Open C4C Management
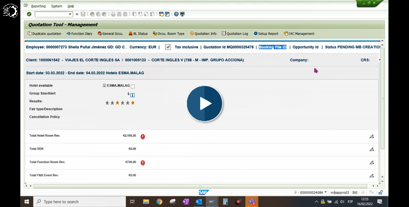409x207 pixels. coord(299,34)
